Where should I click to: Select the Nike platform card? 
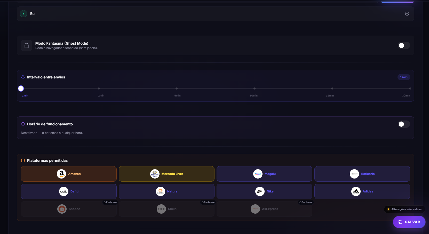264,191
